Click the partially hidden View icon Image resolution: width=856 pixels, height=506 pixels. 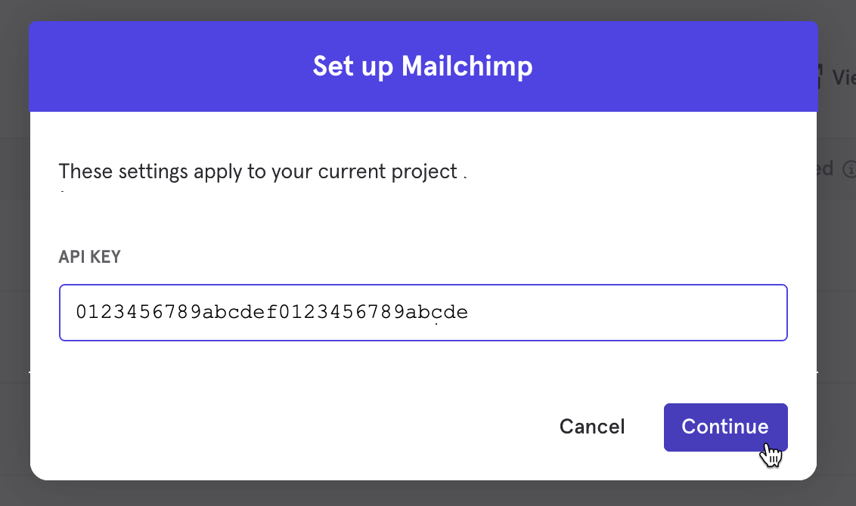(820, 76)
